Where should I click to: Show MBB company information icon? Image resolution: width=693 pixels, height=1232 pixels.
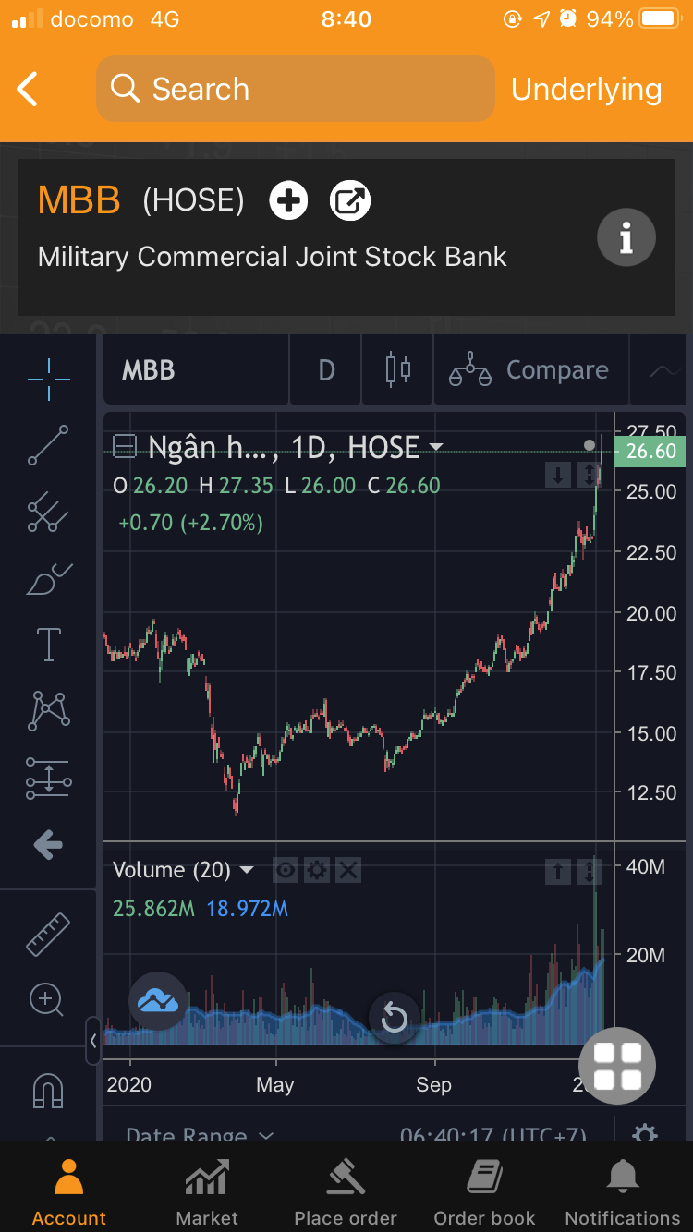coord(626,238)
